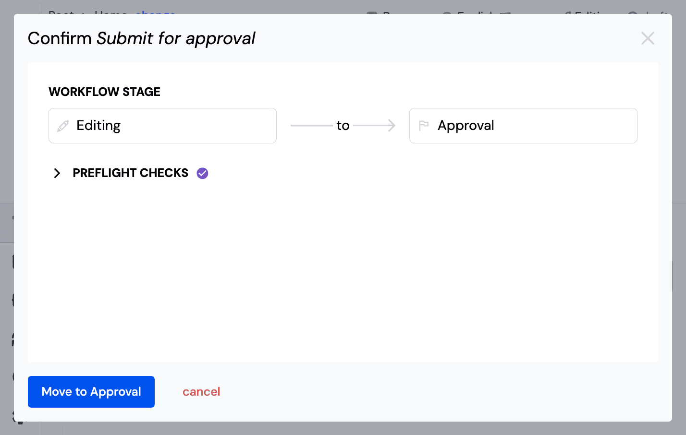Click the purple preflight checks passed checkmark

click(203, 173)
